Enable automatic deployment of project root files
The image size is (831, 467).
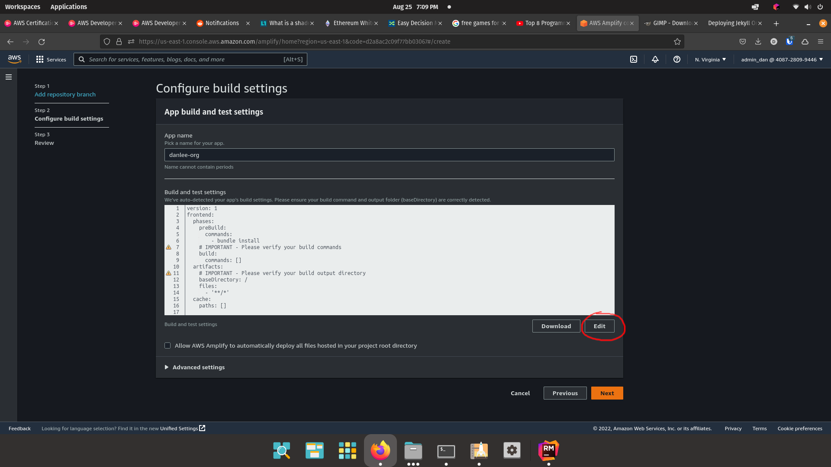pyautogui.click(x=167, y=345)
